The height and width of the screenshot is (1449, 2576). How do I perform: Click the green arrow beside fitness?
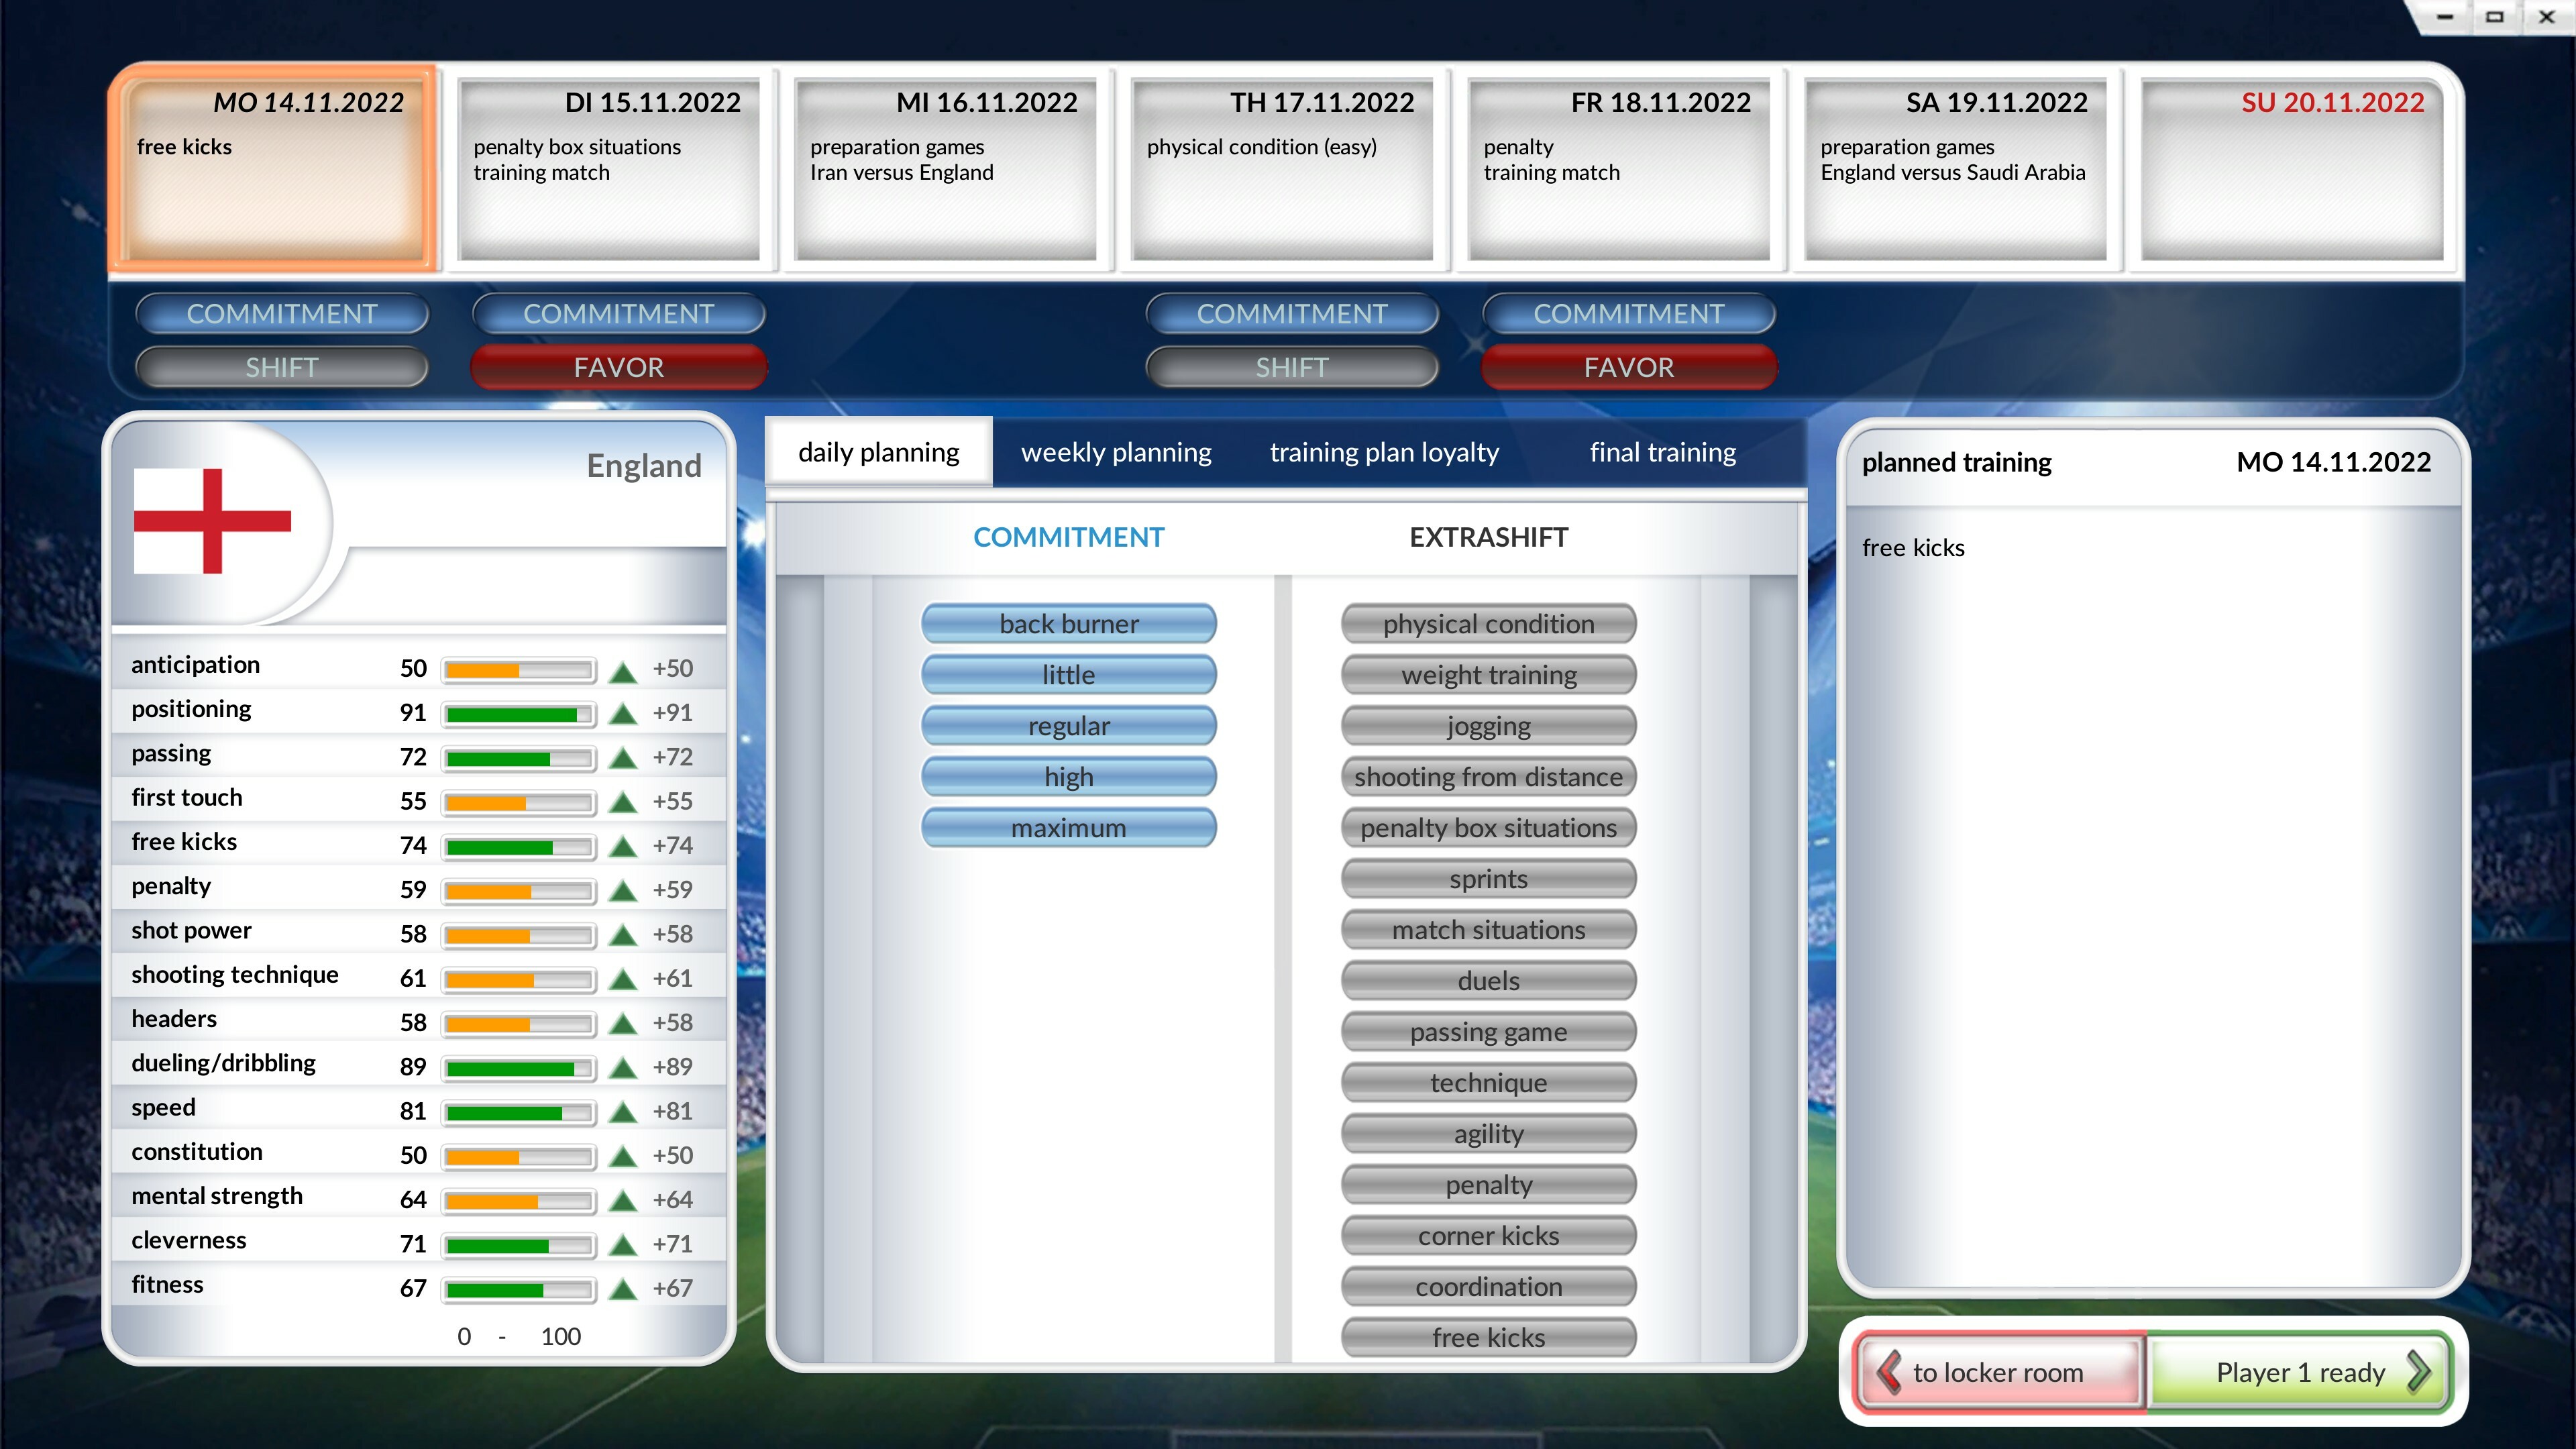[623, 1289]
